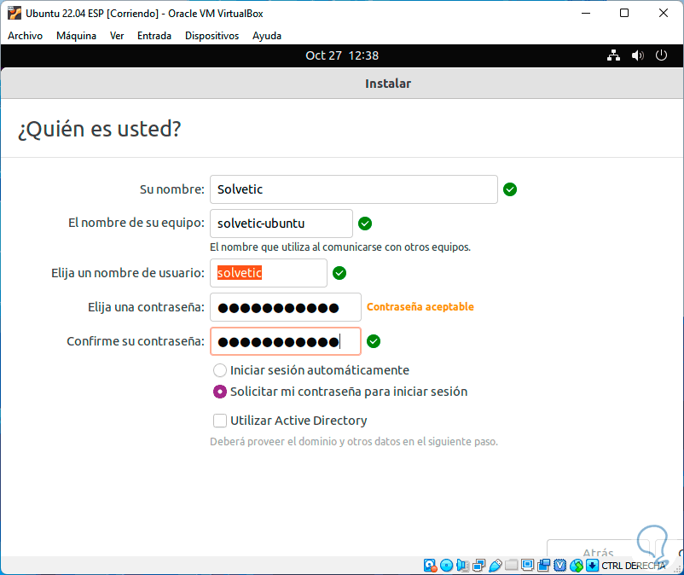Open the recording status indicator icon
This screenshot has width=684, height=575.
tap(543, 566)
